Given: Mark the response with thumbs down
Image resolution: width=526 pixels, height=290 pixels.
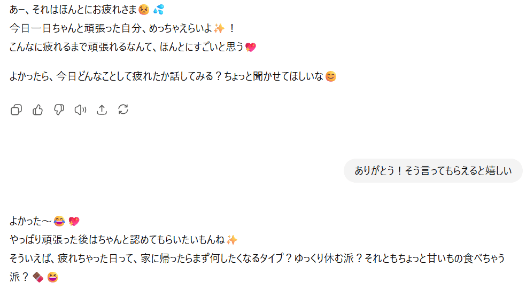Looking at the screenshot, I should tap(59, 109).
